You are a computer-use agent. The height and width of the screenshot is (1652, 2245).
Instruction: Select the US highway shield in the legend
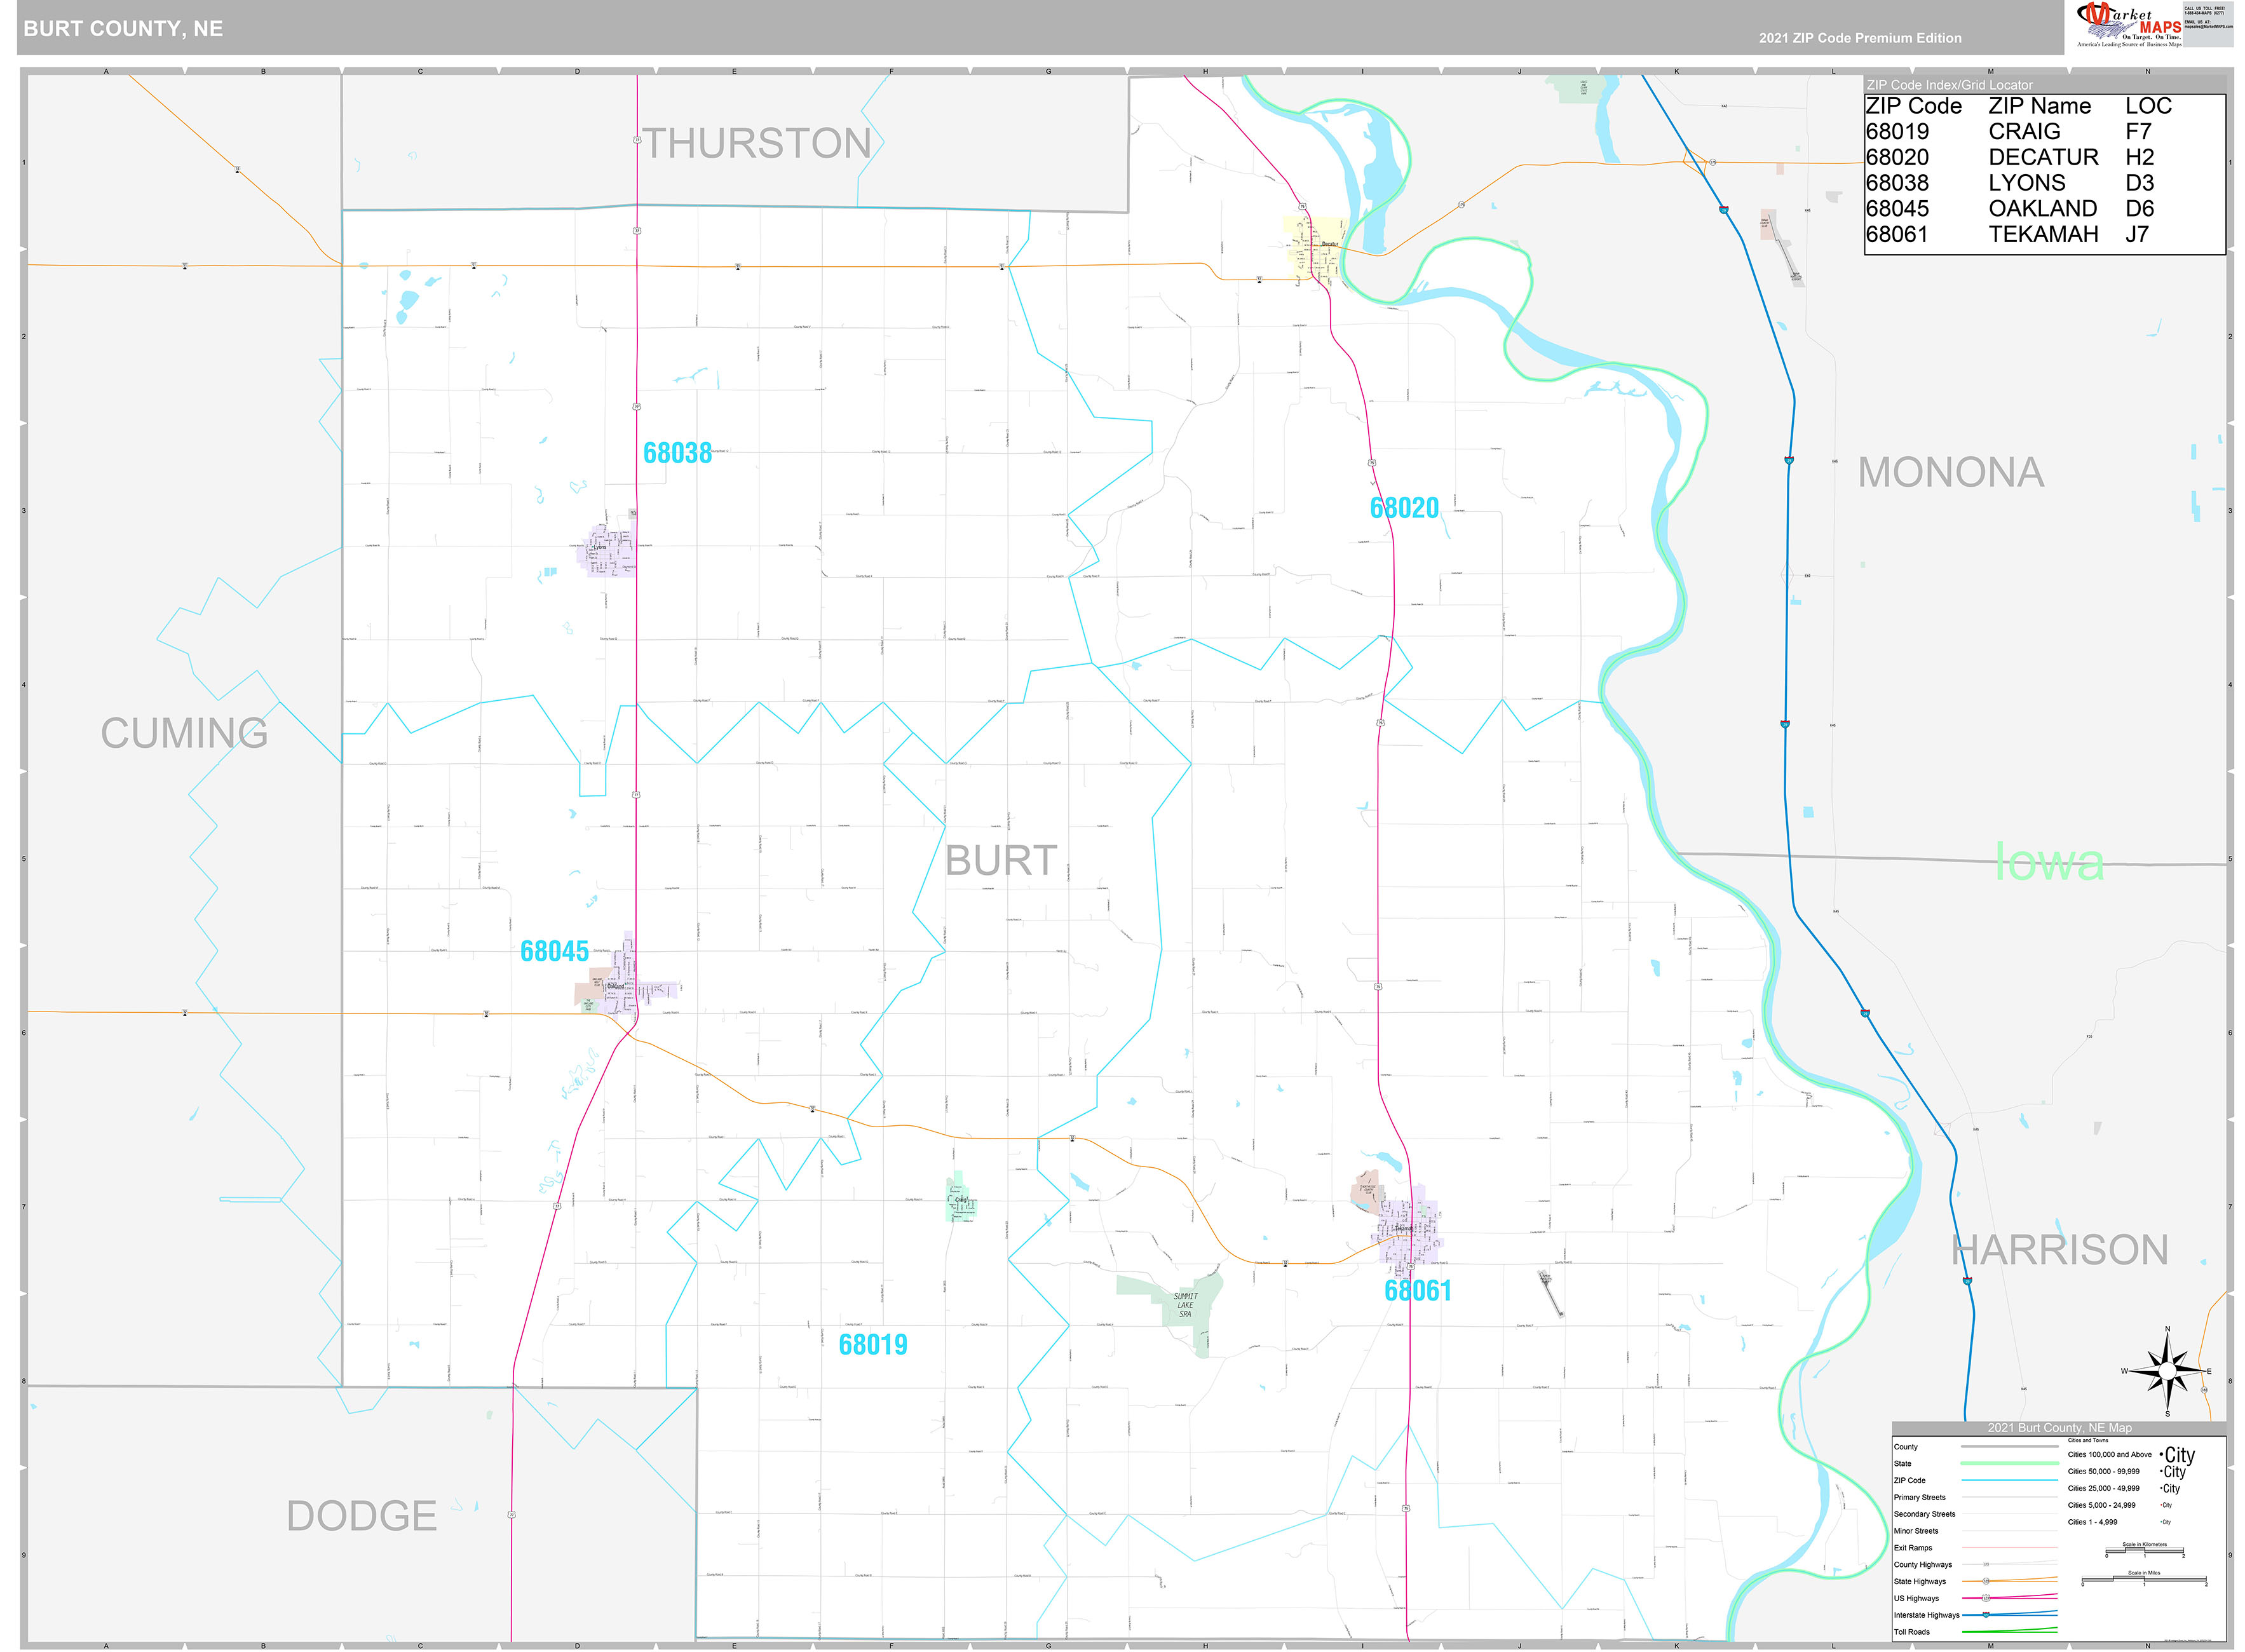coord(1986,1598)
